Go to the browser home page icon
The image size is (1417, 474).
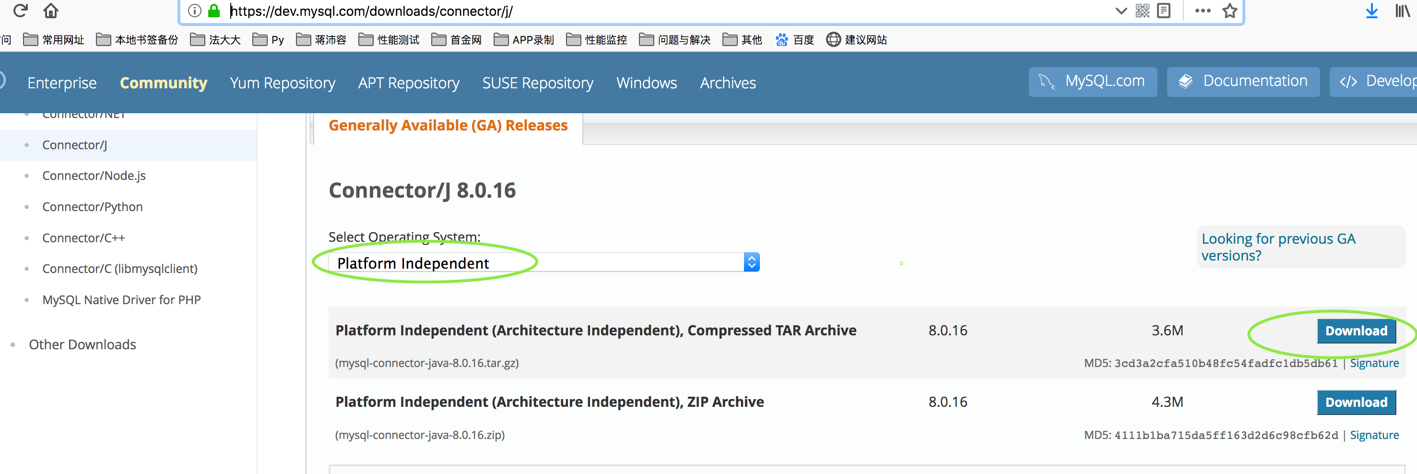(51, 11)
